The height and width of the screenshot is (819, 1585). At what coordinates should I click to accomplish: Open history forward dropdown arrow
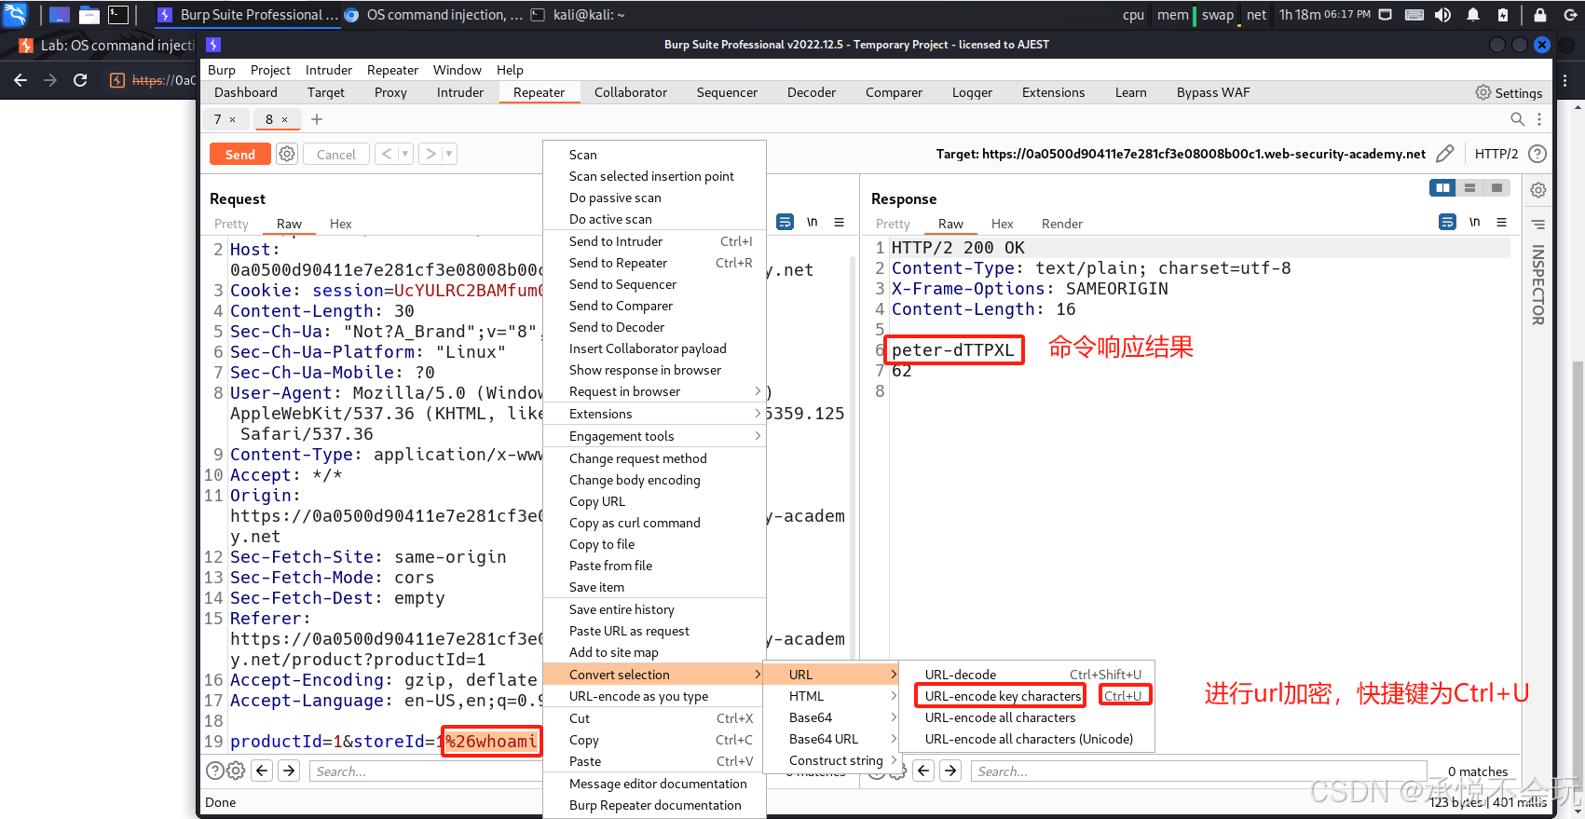[x=449, y=155]
